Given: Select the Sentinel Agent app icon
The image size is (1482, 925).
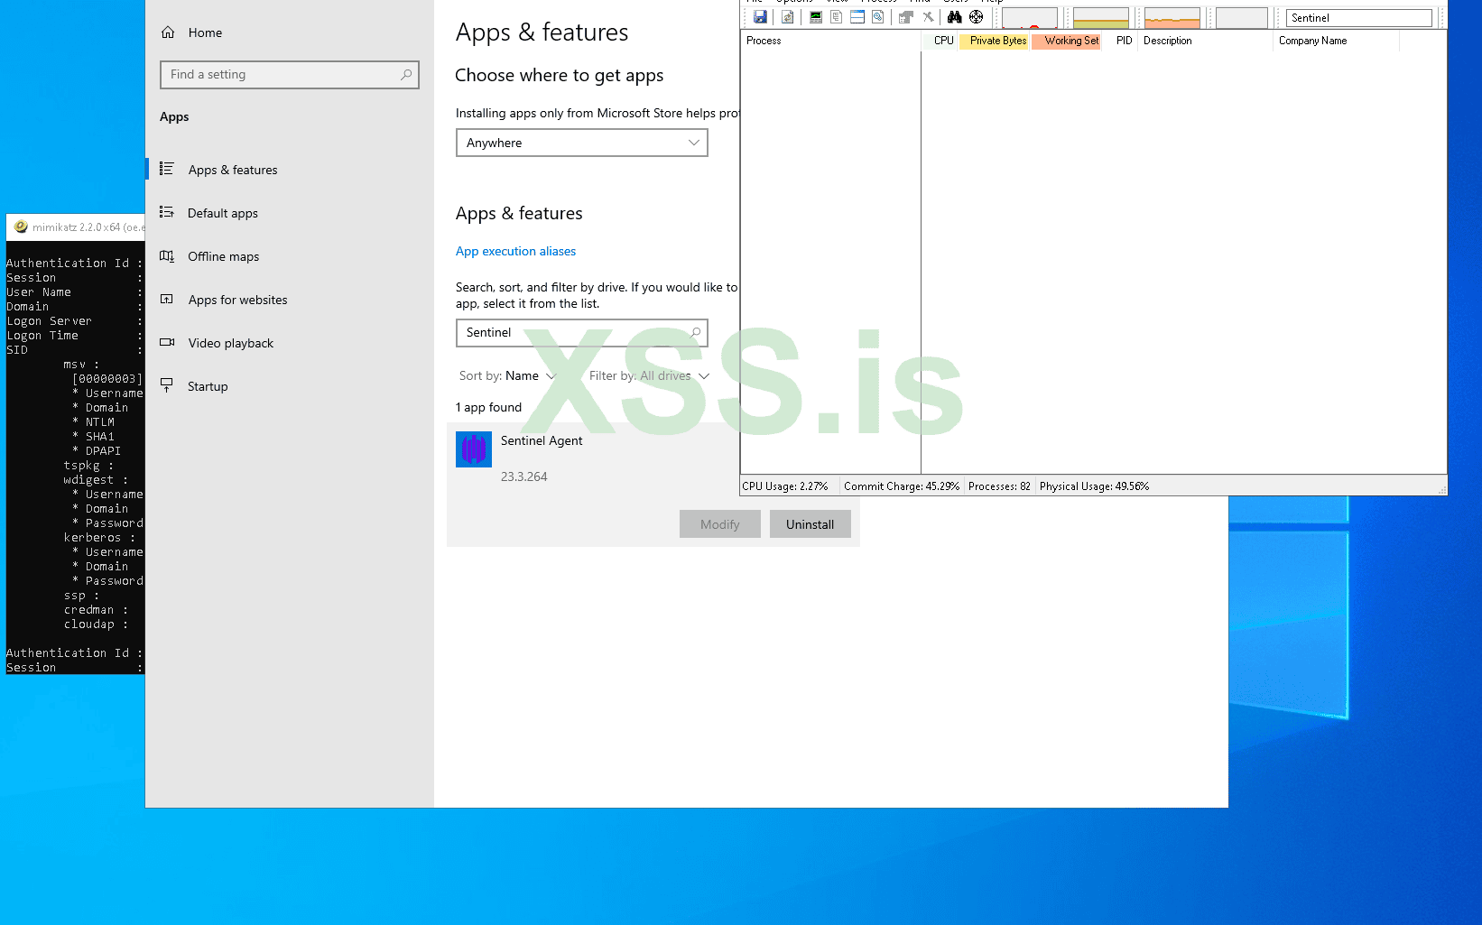Looking at the screenshot, I should point(474,449).
